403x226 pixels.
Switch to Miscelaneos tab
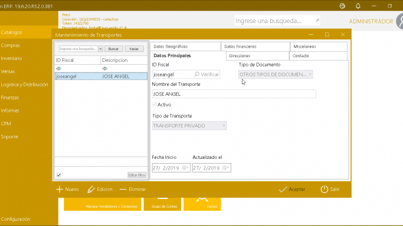pyautogui.click(x=319, y=46)
